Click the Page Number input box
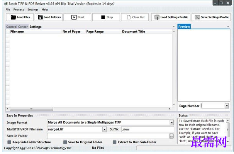 213,106
